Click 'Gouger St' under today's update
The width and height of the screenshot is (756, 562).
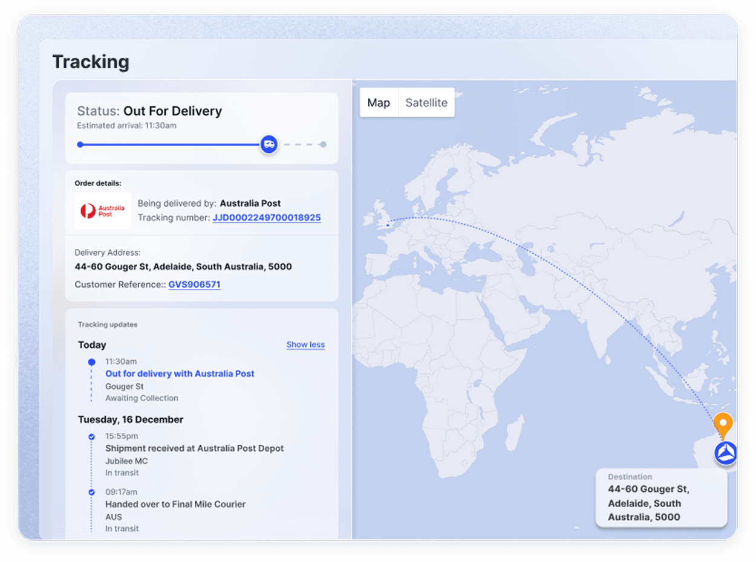124,387
